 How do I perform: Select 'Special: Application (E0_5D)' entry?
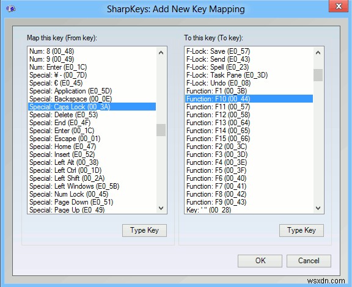(92, 91)
